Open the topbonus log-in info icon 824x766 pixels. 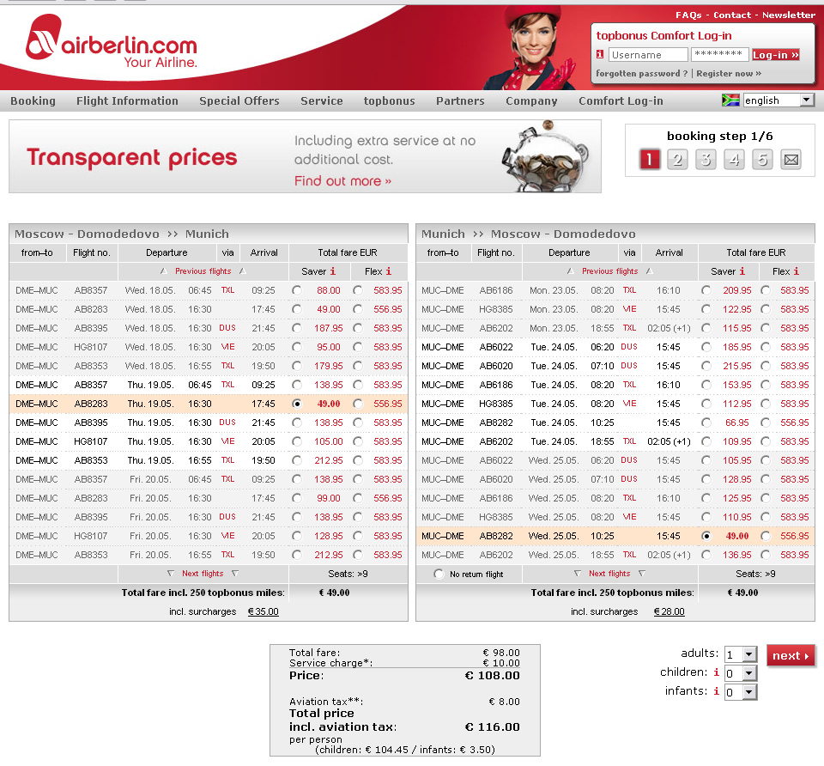(x=600, y=54)
